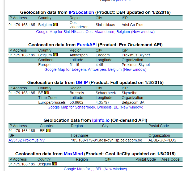Viewport: 186px width, 171px height.
Task: Select IP address 91.179.168.185 in EurekAPI table
Action: (x=22, y=55)
